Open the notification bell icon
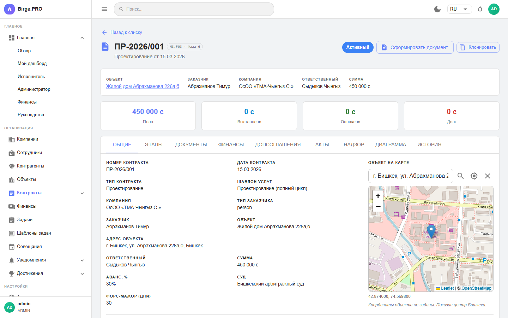 click(x=480, y=9)
